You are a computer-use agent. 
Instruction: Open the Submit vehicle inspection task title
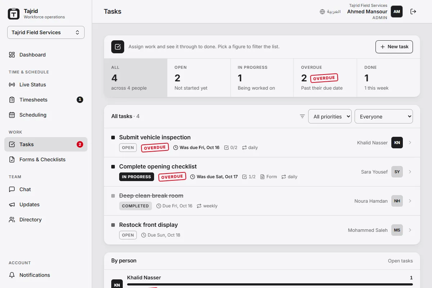(155, 137)
